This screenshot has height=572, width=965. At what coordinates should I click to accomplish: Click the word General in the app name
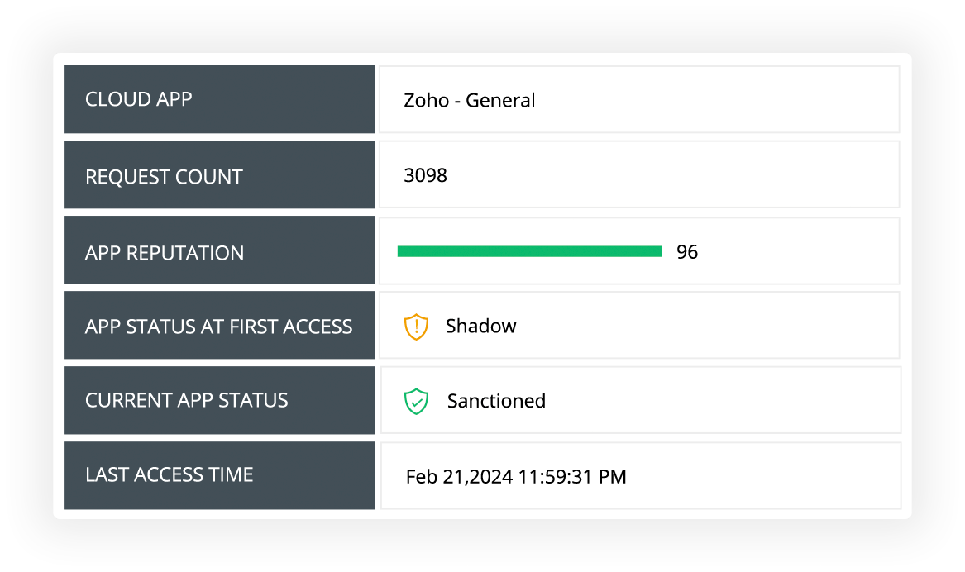[500, 101]
